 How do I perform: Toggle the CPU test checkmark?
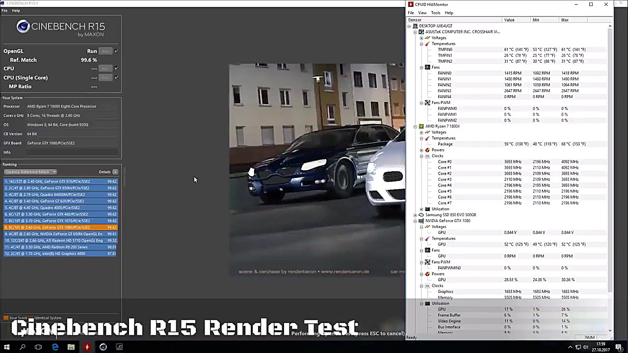pyautogui.click(x=116, y=68)
